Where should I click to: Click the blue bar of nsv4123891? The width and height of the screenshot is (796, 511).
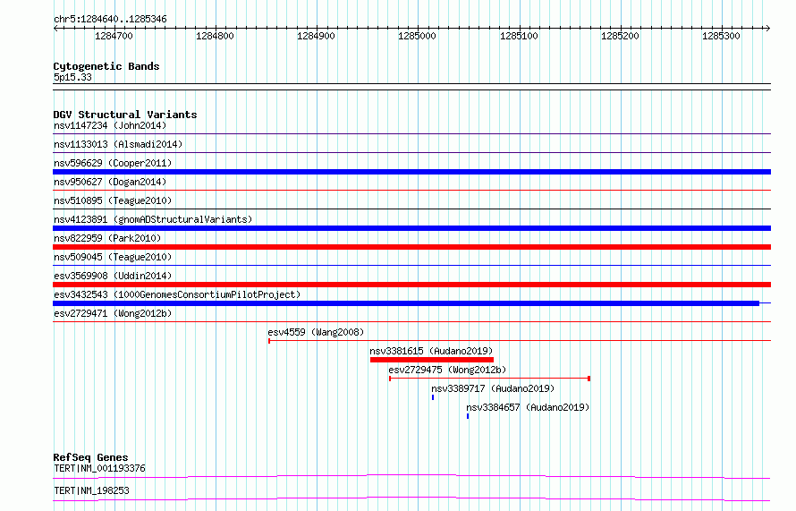pyautogui.click(x=411, y=228)
